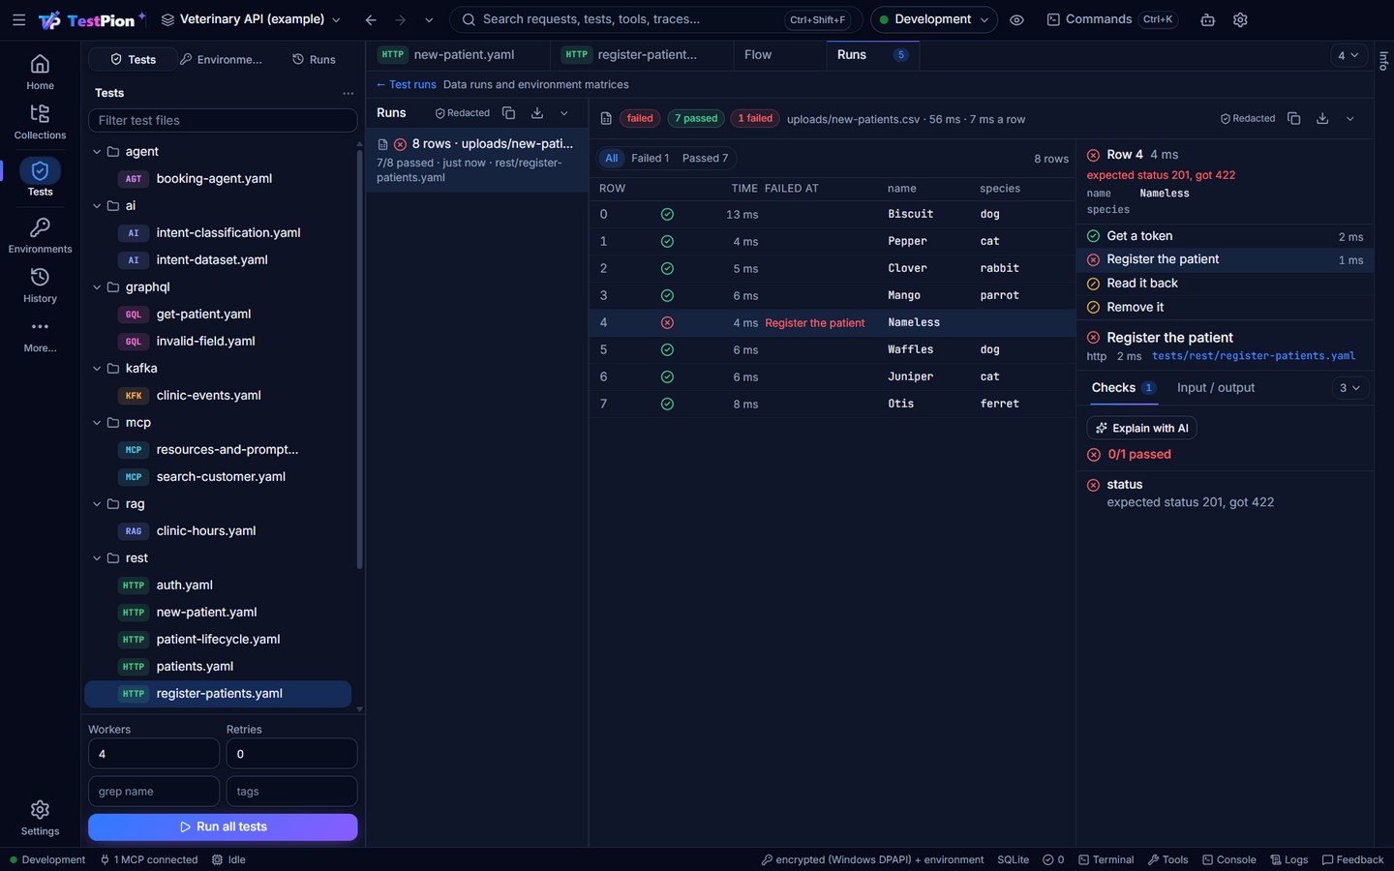Screen dimensions: 1394x871
Task: Select Environments tab in Tests panel
Action: [x=222, y=60]
